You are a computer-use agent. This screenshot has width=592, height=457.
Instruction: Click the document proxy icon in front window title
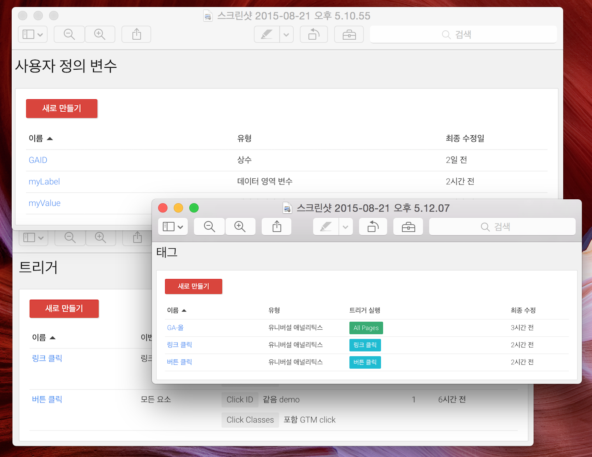tap(287, 208)
